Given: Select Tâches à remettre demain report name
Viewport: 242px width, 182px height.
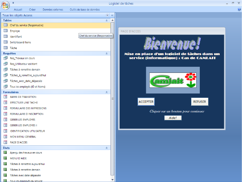Looking at the screenshot, I should tap(25, 170).
